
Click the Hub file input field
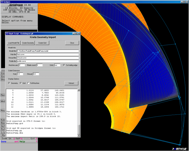coord(48,54)
